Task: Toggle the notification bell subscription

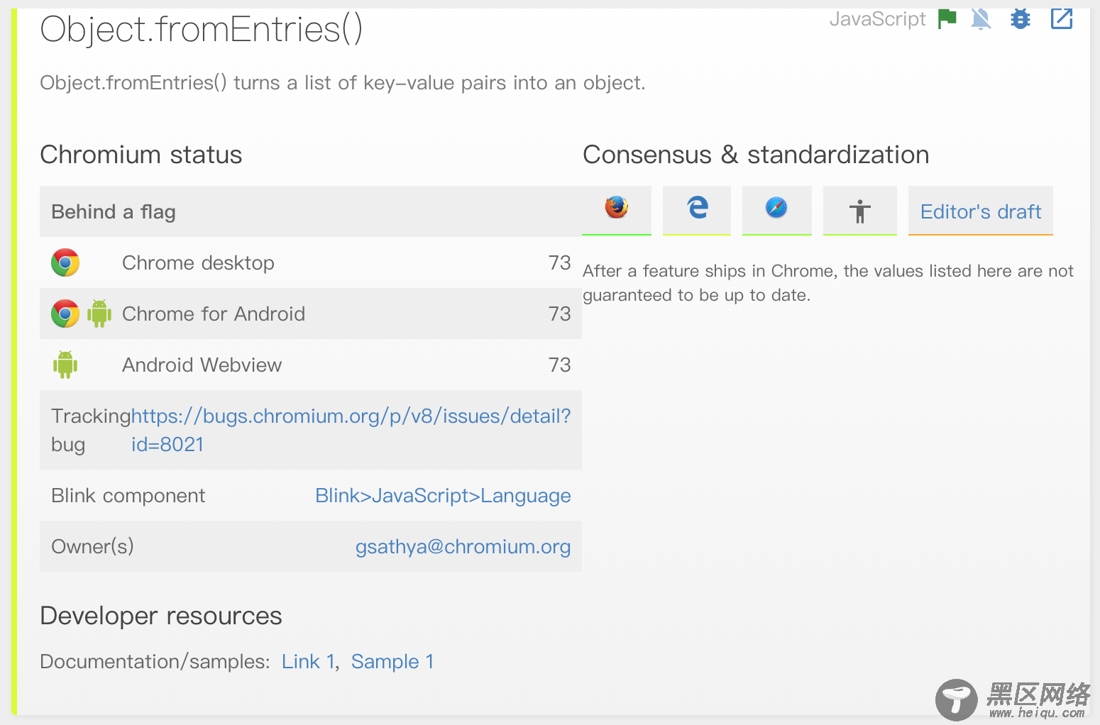Action: (981, 19)
